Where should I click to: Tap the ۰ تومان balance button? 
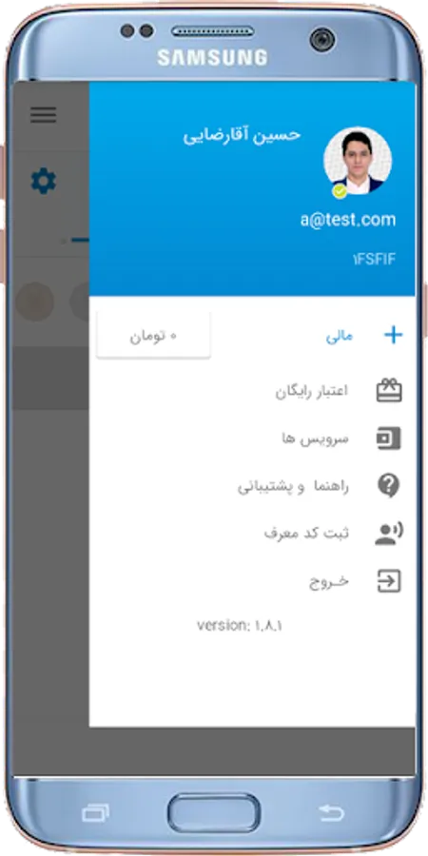tap(153, 335)
